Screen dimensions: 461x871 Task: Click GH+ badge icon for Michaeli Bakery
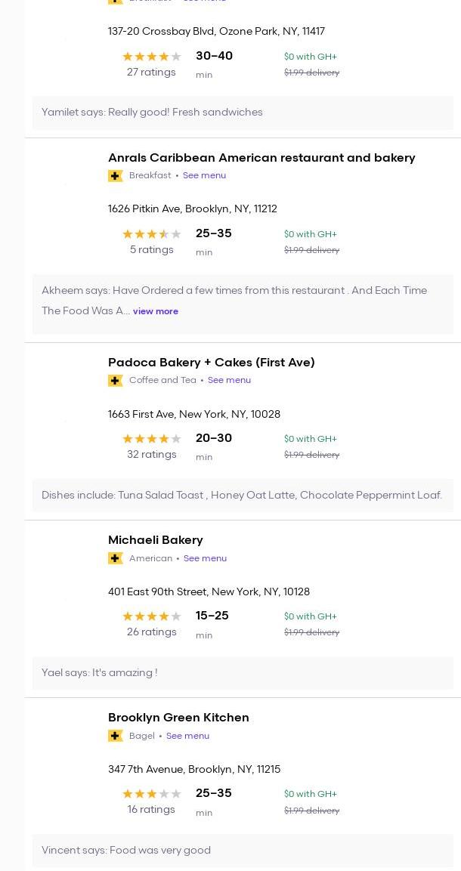pos(116,558)
